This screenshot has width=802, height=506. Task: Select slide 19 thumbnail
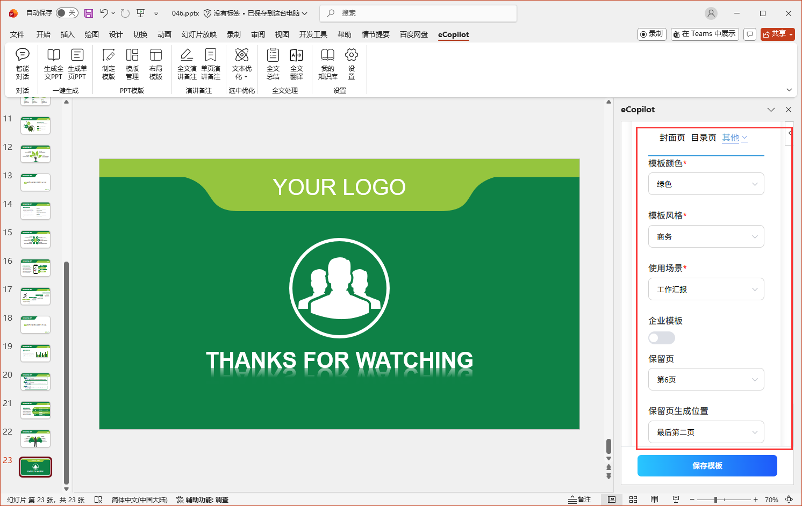pos(35,353)
